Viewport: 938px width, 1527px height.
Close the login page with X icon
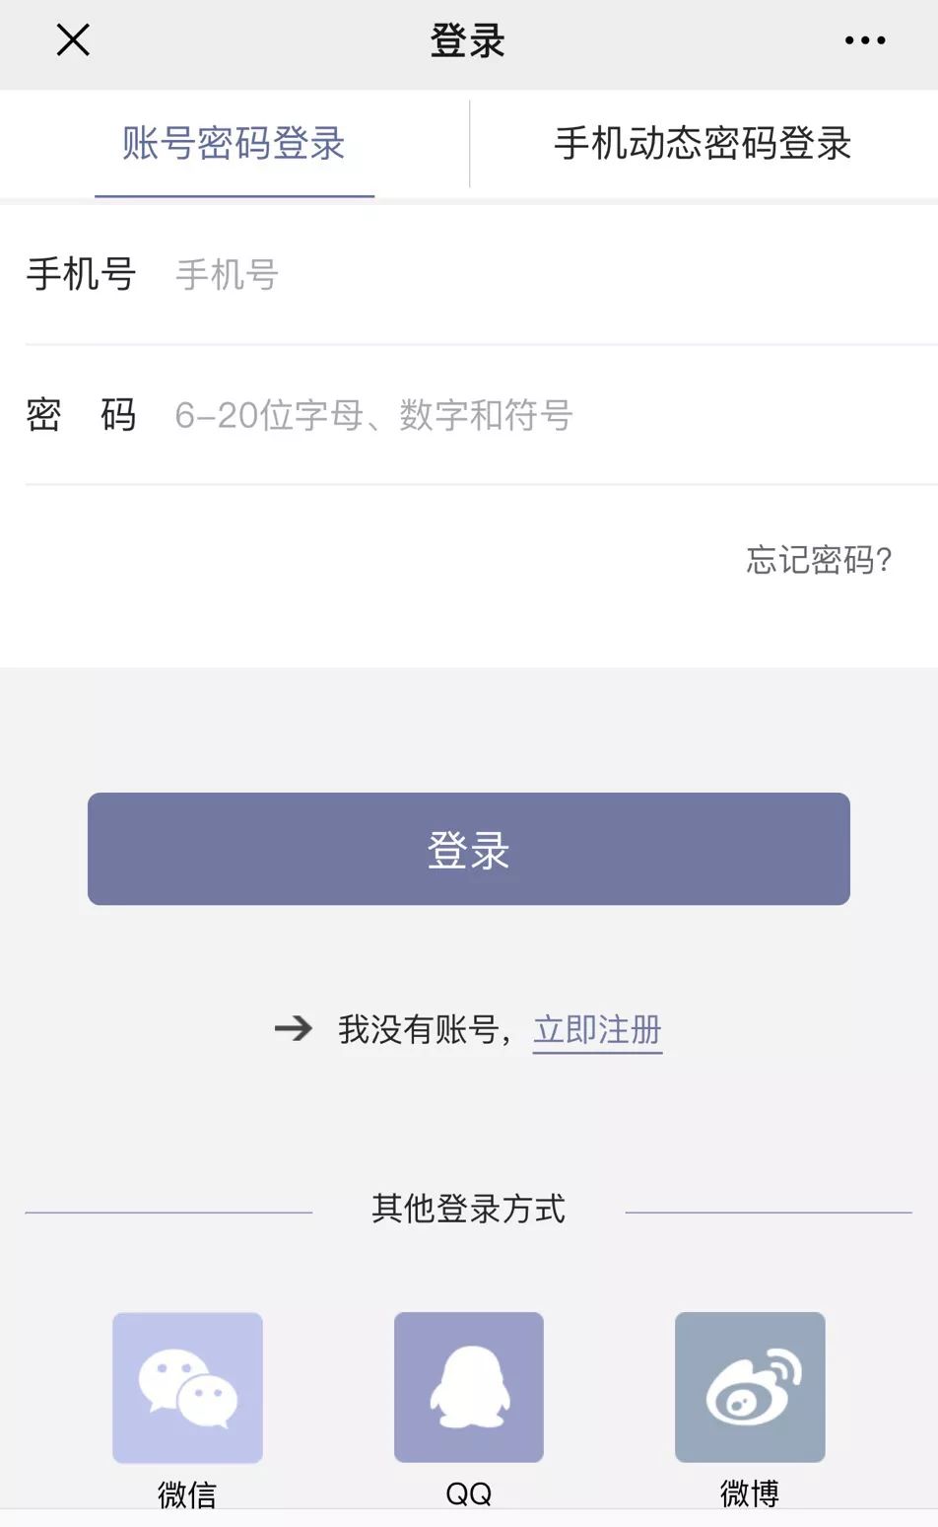coord(73,40)
